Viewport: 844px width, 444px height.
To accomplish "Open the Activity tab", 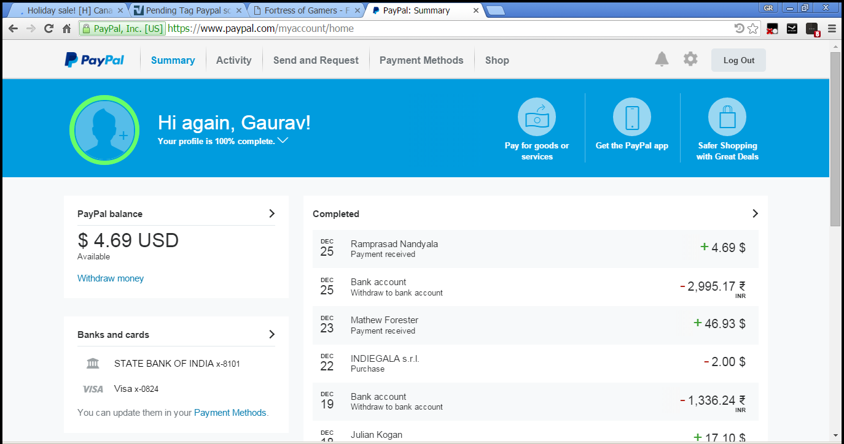I will (233, 60).
